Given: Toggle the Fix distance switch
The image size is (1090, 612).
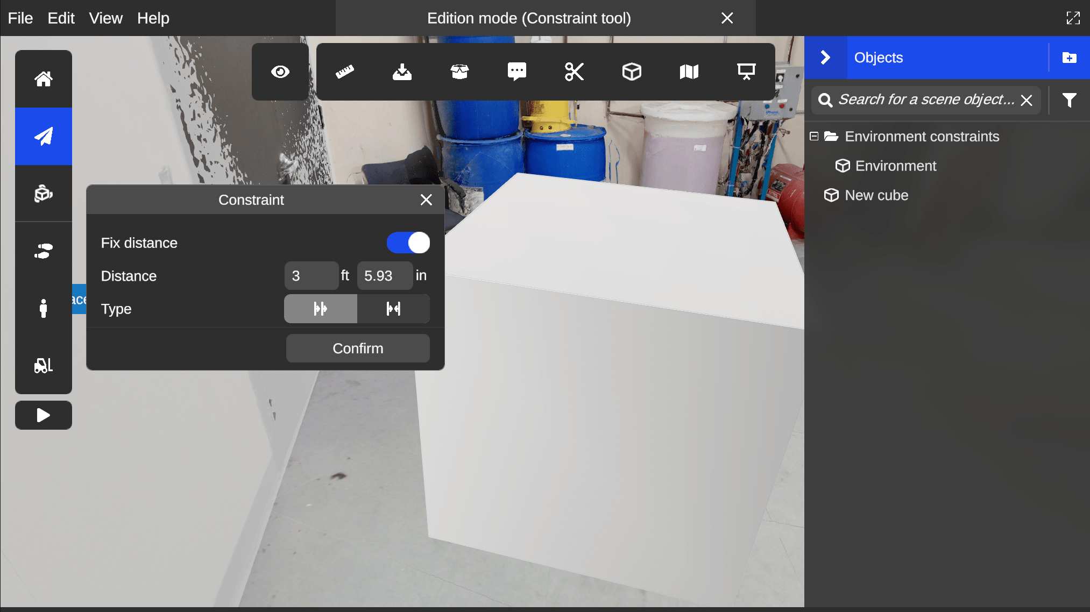Looking at the screenshot, I should [408, 243].
